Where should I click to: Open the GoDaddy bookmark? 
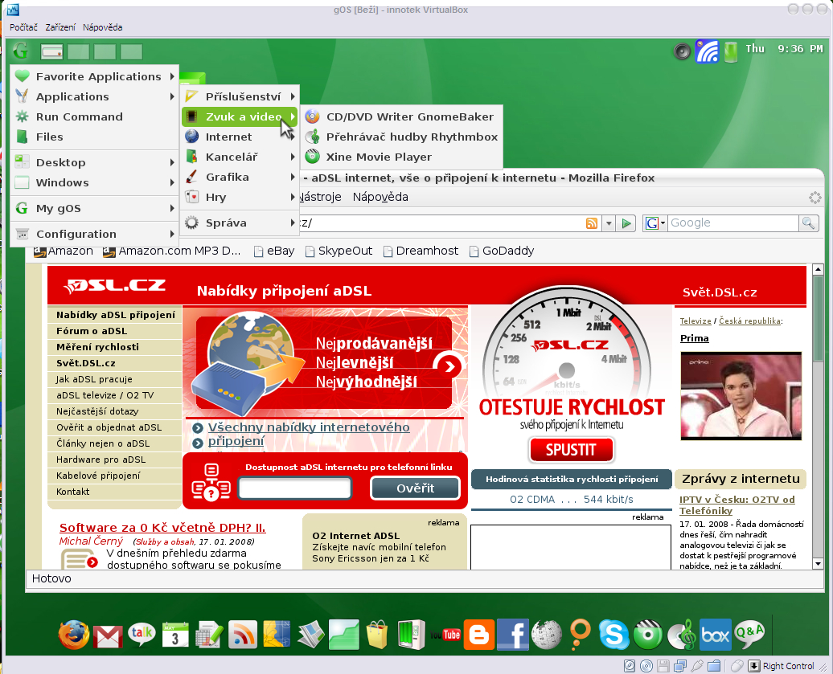[x=502, y=251]
